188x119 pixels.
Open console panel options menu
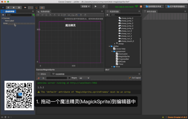coord(139,74)
